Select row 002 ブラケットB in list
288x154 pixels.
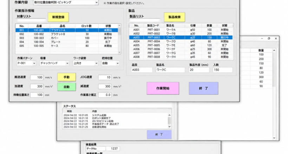(66, 34)
